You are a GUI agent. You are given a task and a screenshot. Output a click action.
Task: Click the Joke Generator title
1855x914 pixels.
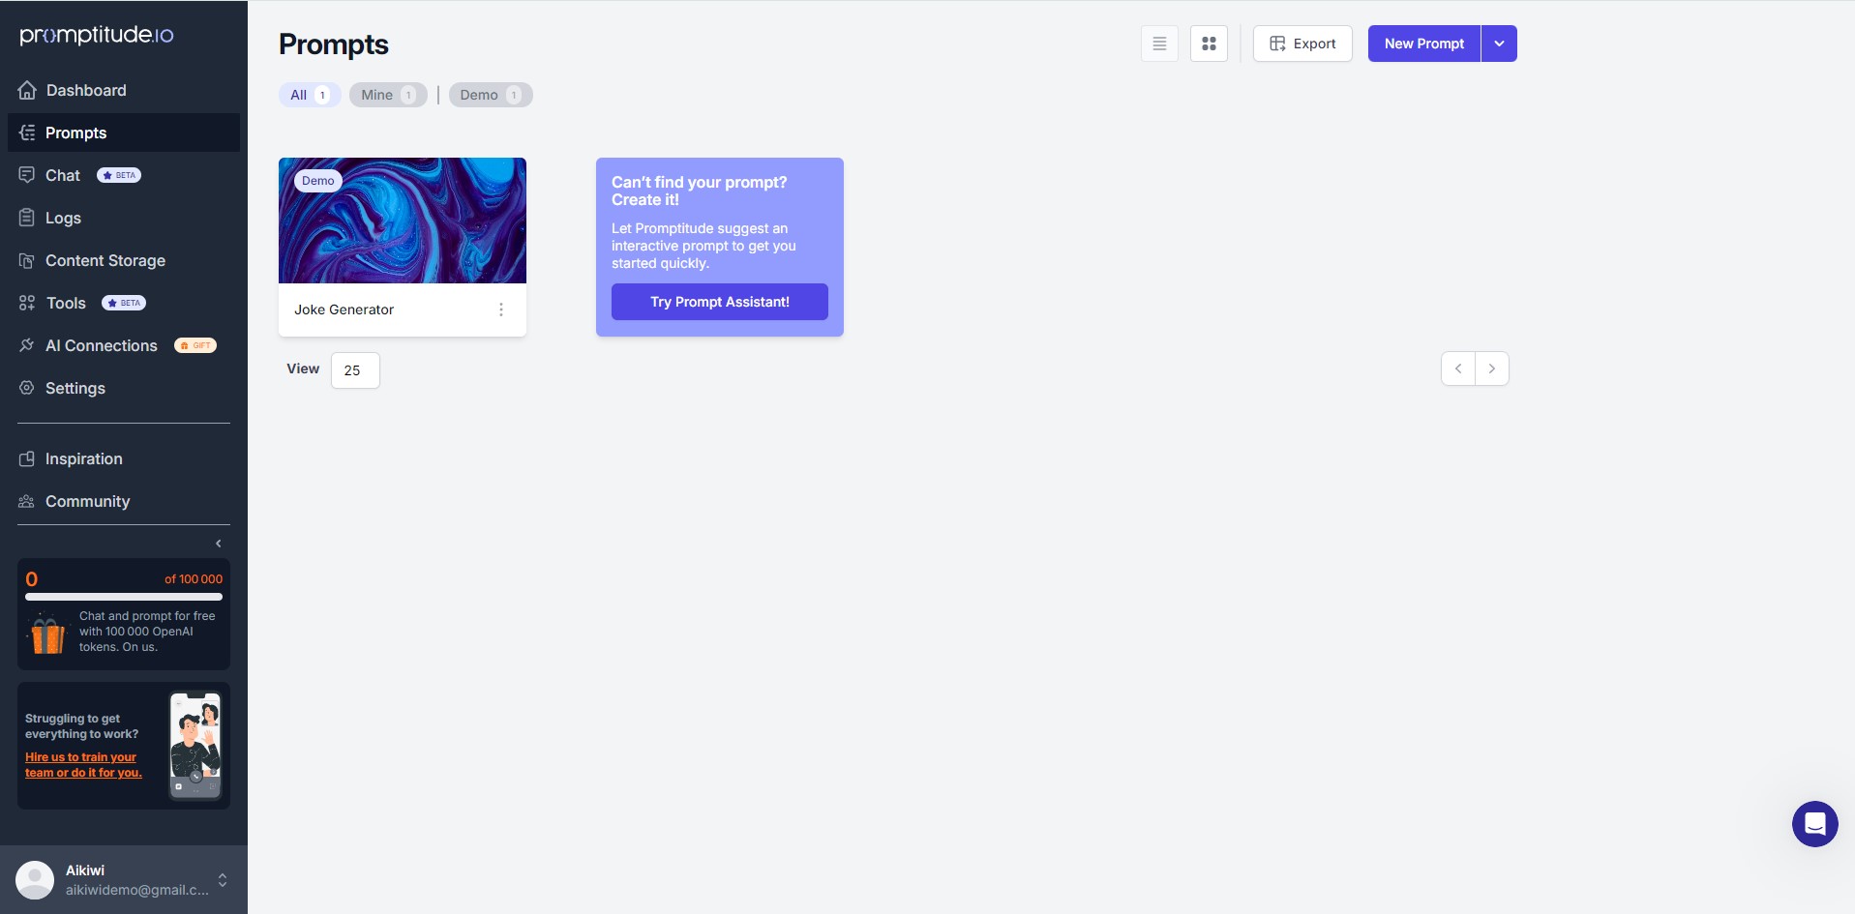coord(344,310)
